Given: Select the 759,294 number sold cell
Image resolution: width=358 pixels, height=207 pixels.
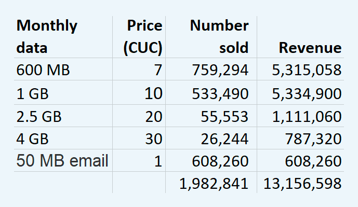Looking at the screenshot, I should 211,69.
